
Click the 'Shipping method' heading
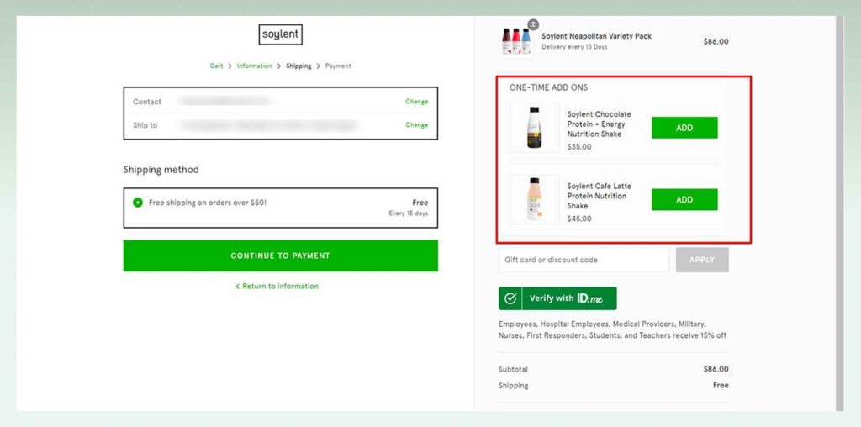pyautogui.click(x=161, y=170)
